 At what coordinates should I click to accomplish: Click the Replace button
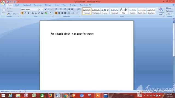click(170, 11)
